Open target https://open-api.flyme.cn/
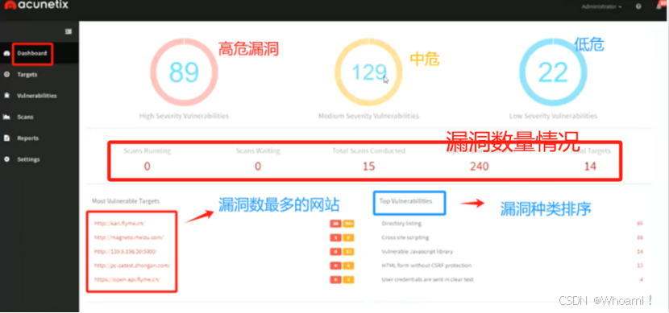 click(127, 279)
